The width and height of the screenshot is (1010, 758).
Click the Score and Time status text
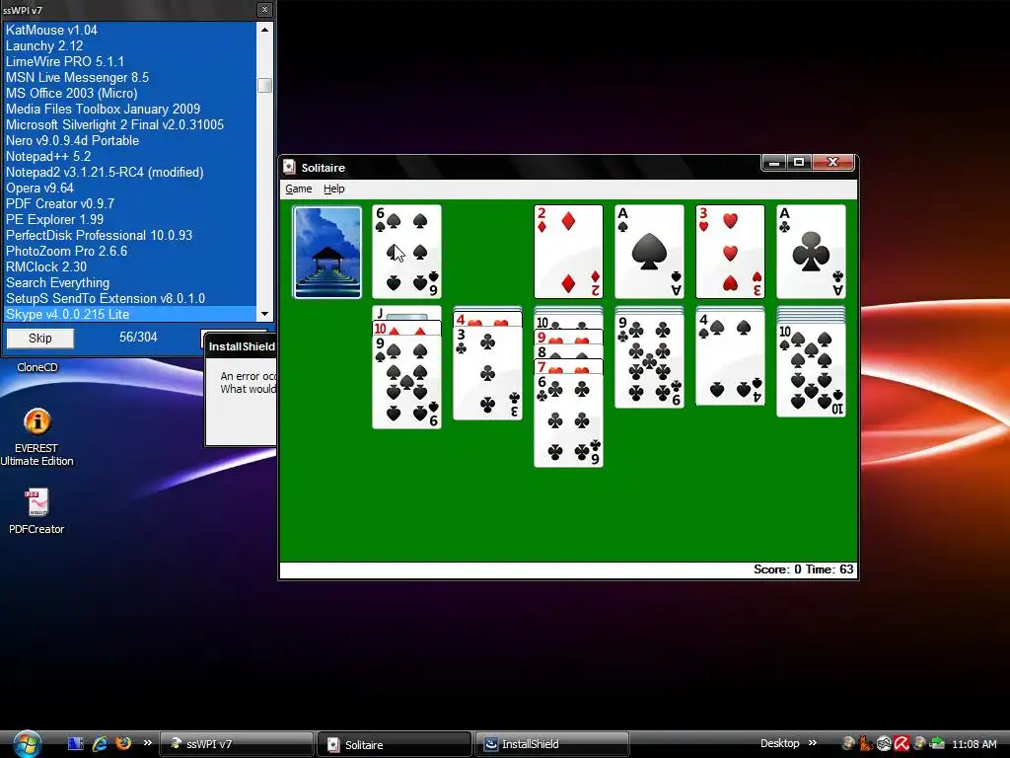[x=803, y=569]
